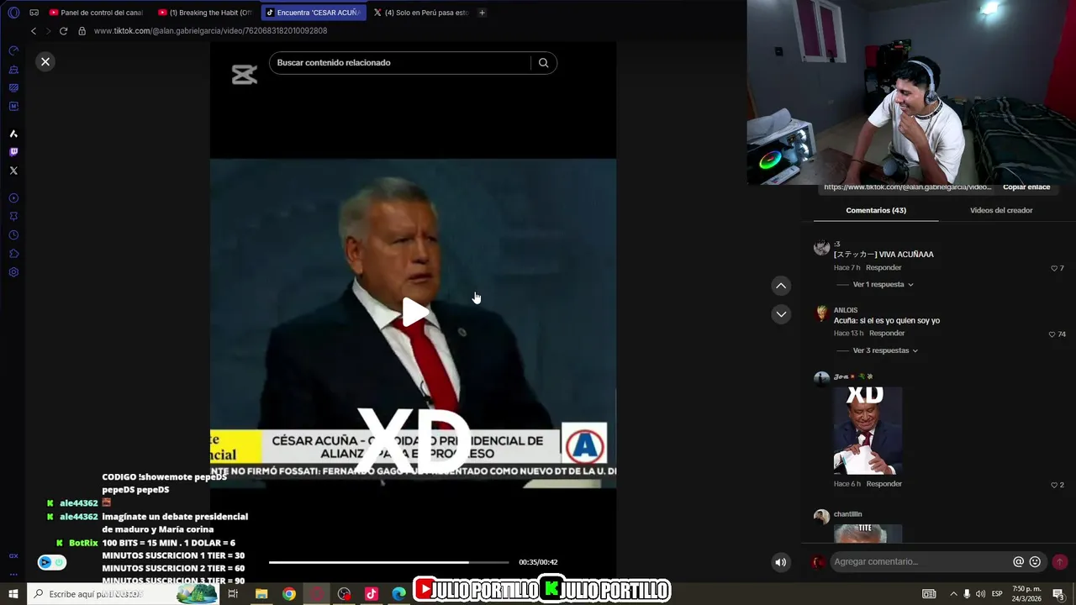Expand 'Ver 1 respuesta' under VIVA ACUÑAAA

tap(883, 285)
